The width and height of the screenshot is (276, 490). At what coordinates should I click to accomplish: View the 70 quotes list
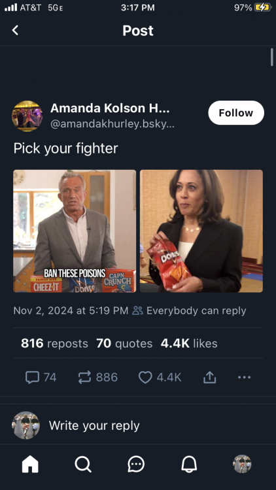(x=124, y=344)
